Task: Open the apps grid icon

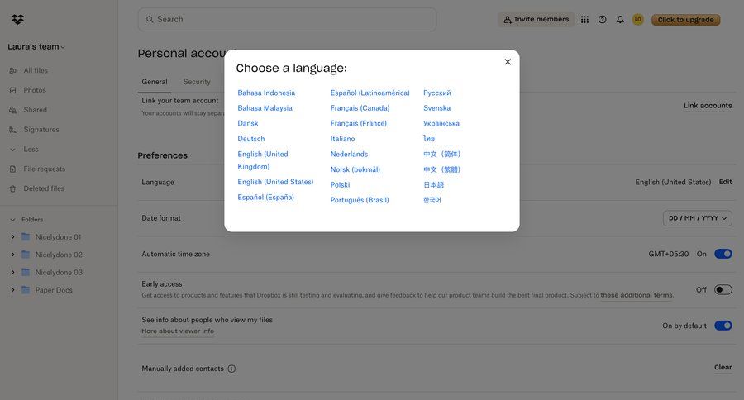Action: [x=585, y=20]
